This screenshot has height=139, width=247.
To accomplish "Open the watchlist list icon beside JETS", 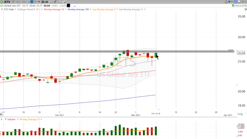I will [13, 2].
